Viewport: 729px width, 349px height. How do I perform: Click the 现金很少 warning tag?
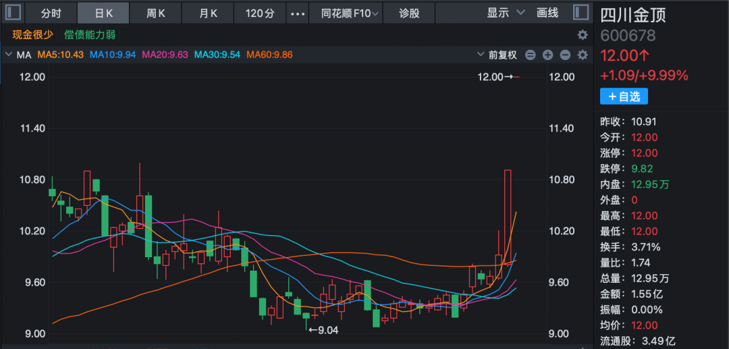(32, 35)
